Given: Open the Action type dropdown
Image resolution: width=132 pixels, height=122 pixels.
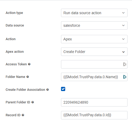Looking at the screenshot, I should [x=94, y=13].
